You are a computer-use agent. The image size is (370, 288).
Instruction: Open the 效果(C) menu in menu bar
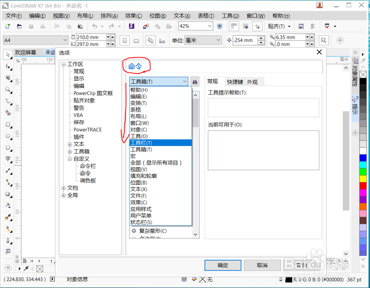134,16
